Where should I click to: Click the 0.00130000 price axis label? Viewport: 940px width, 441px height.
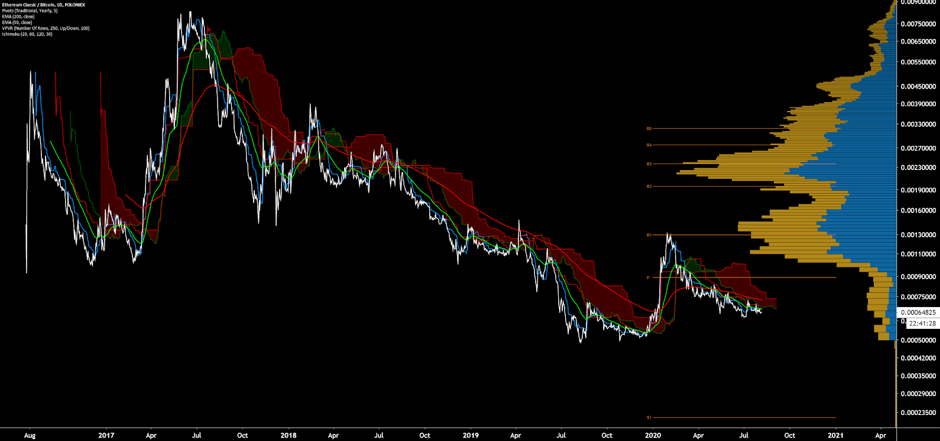pos(918,235)
